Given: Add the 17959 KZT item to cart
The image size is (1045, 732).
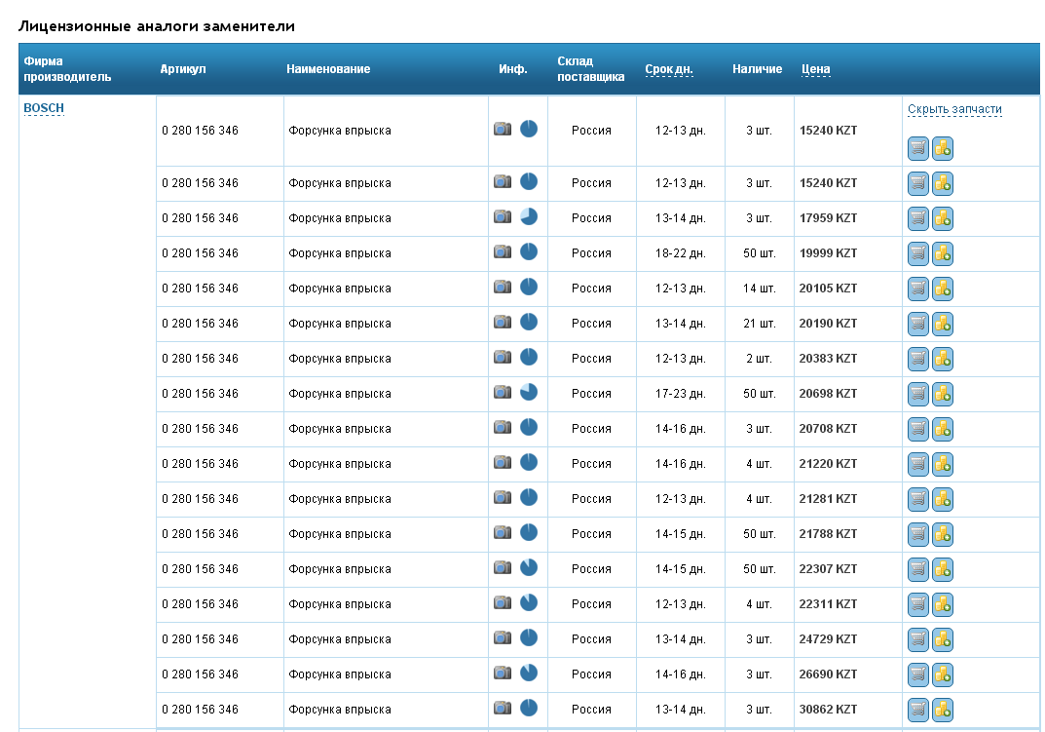Looking at the screenshot, I should pos(917,218).
